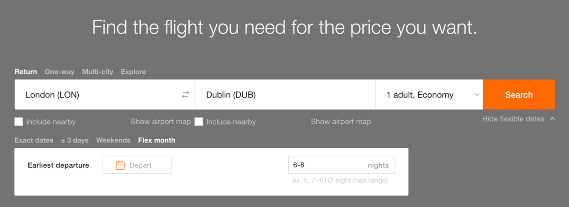Tick Include nearby under London
The width and height of the screenshot is (569, 207).
point(18,122)
